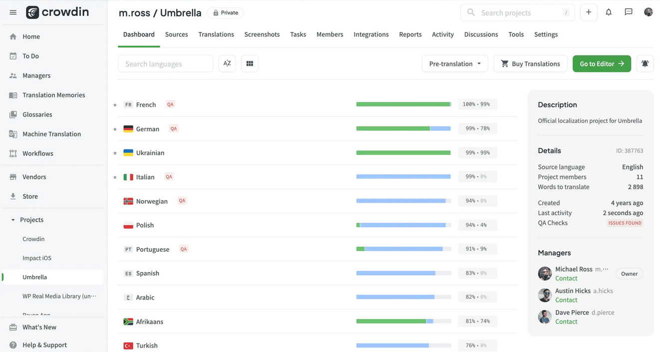Image resolution: width=660 pixels, height=352 pixels.
Task: Click the project notification bell with plus
Action: click(x=645, y=63)
